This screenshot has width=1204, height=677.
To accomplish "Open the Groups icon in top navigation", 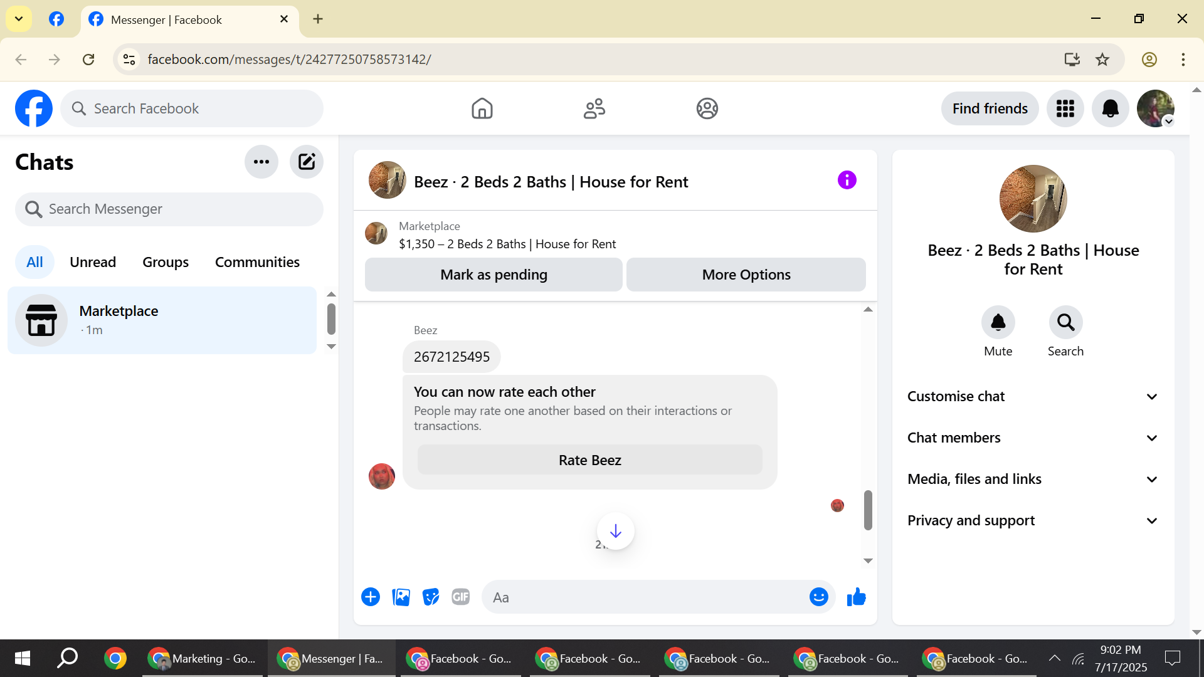I will click(707, 108).
